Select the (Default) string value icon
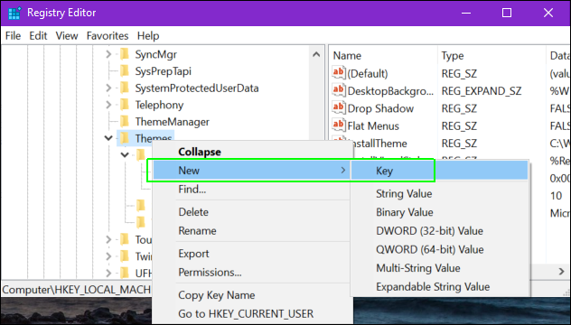 [x=338, y=73]
